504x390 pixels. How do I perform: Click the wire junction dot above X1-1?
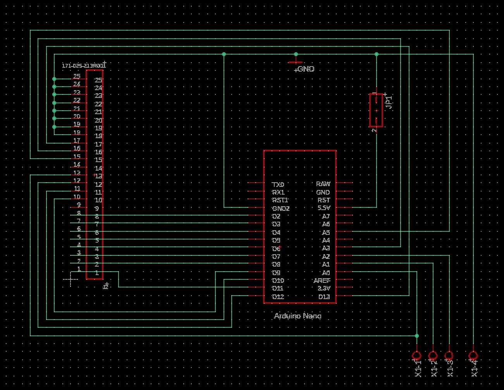click(417, 335)
